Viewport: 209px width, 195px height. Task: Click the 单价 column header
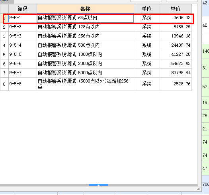click(176, 9)
